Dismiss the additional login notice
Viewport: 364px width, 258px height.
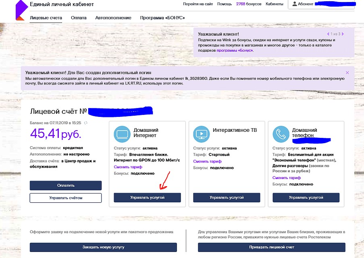point(347,73)
